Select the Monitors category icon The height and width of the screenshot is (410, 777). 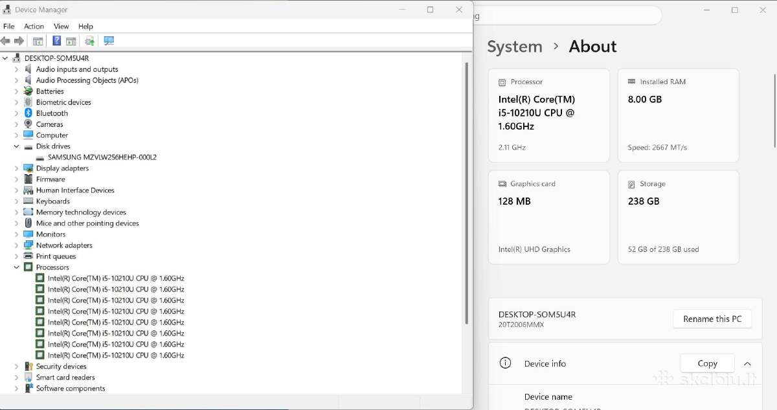28,234
